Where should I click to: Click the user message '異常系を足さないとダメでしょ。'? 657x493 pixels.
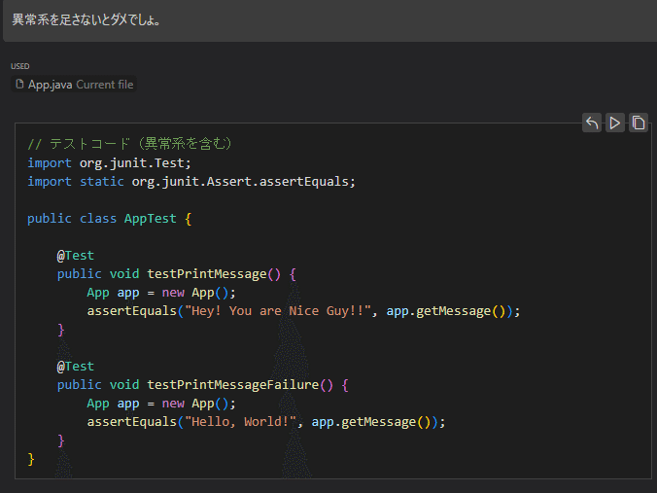coord(86,19)
